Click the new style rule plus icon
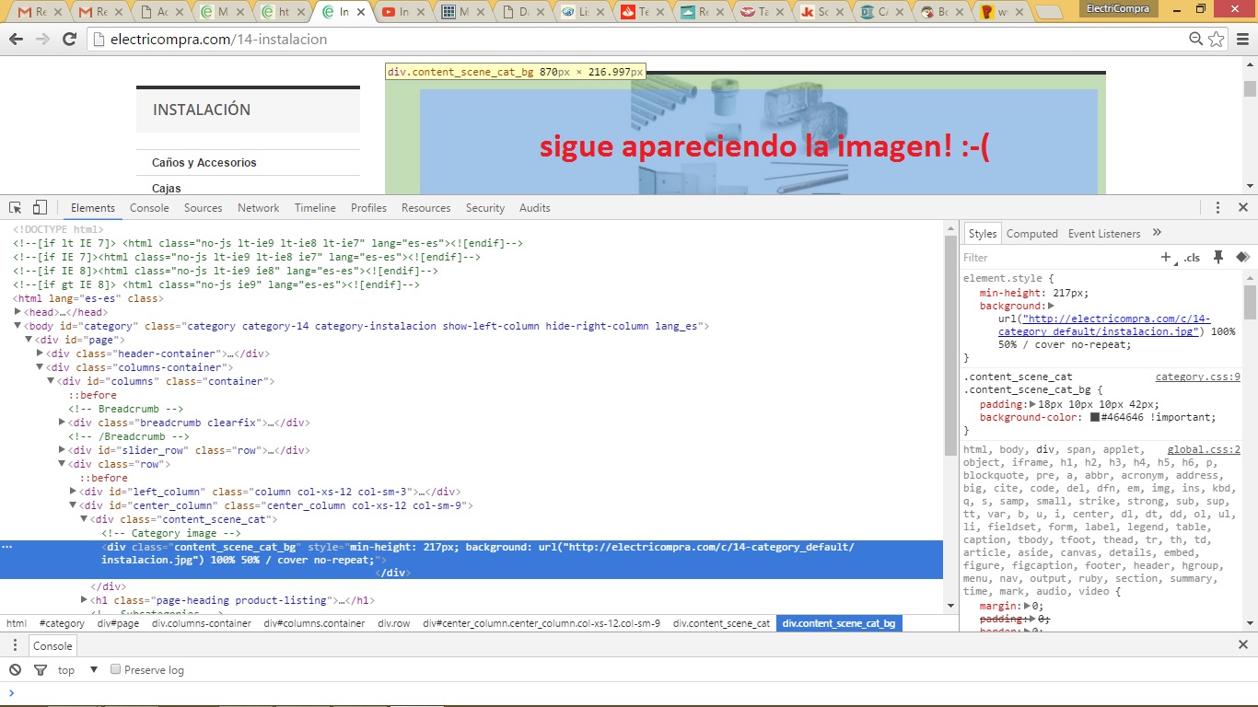 click(x=1166, y=258)
